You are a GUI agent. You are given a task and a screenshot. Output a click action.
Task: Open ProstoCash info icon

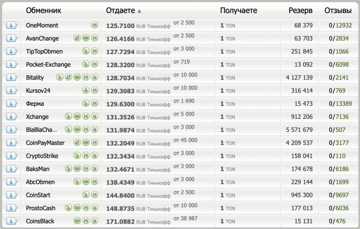tap(12, 208)
